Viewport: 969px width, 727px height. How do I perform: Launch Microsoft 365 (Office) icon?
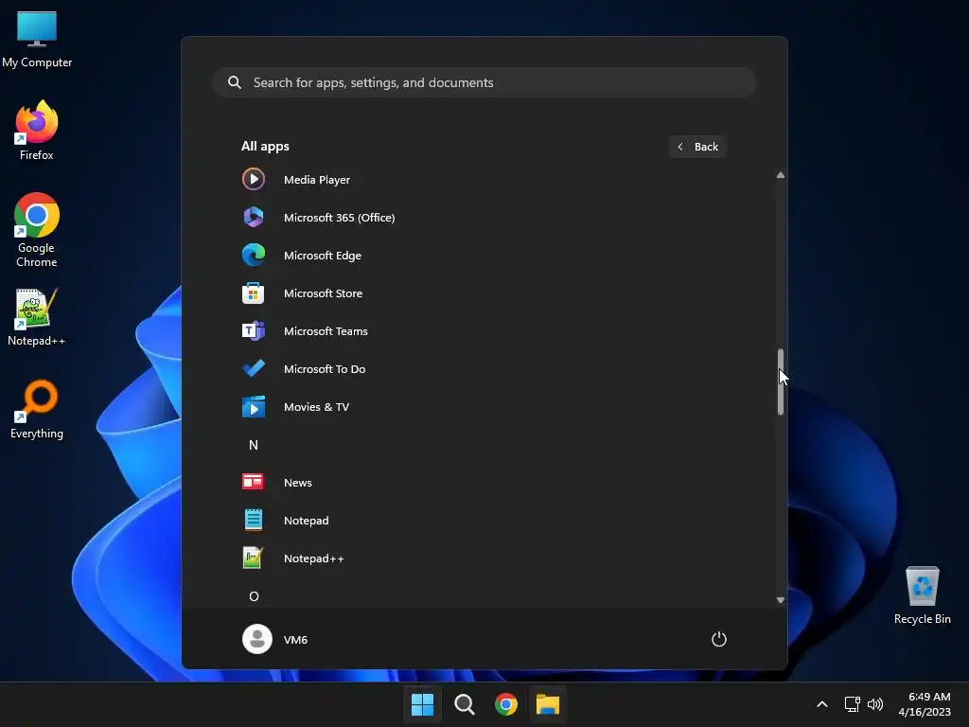coord(254,217)
